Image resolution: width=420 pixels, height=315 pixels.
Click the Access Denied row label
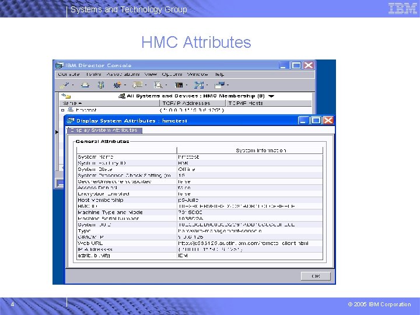pyautogui.click(x=97, y=188)
